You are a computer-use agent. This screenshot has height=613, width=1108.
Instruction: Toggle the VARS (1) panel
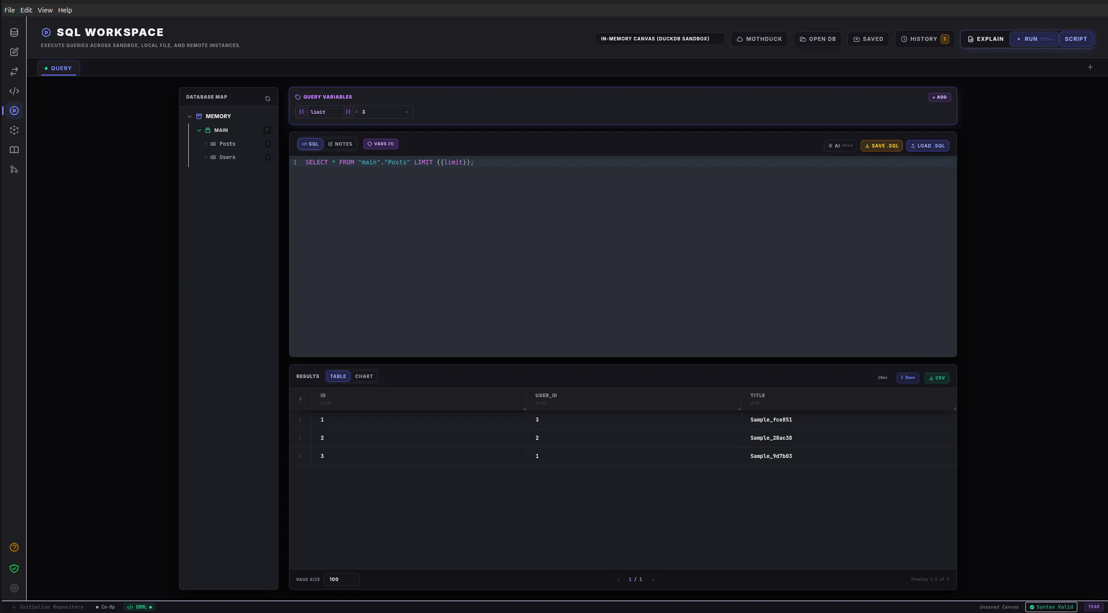[381, 144]
